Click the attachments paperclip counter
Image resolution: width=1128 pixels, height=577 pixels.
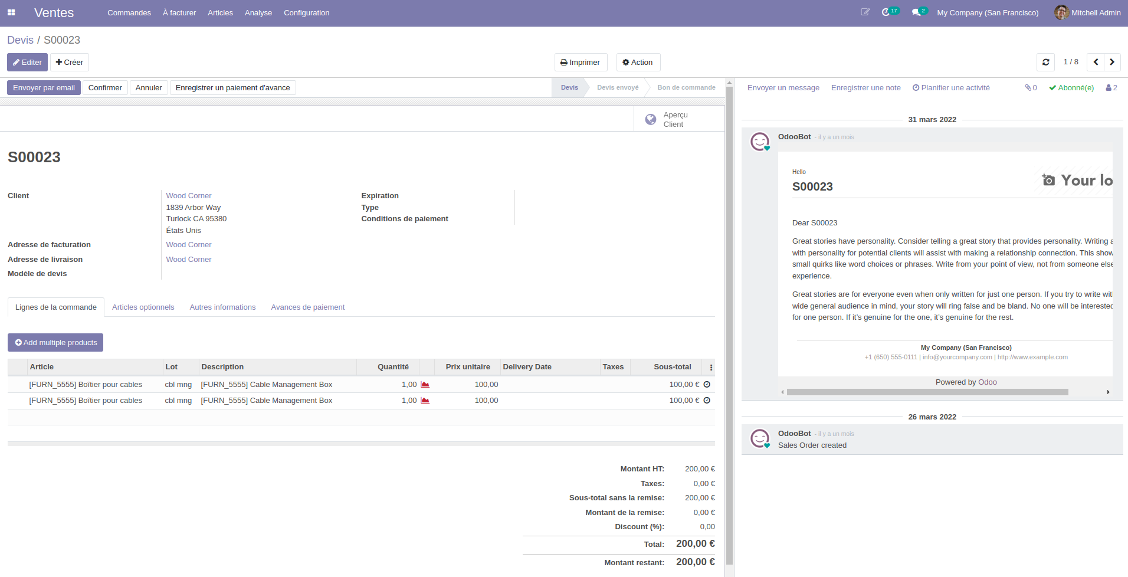1031,88
